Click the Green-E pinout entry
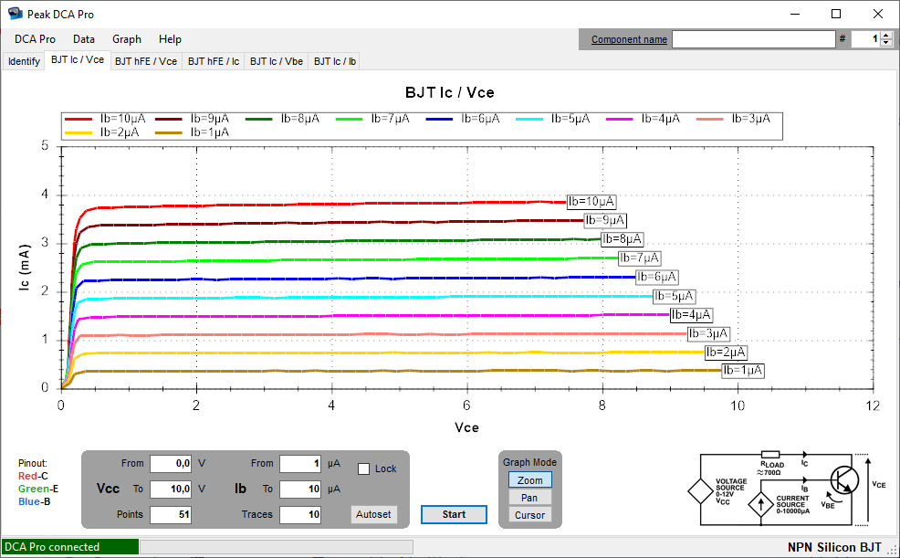The width and height of the screenshot is (900, 558). coord(38,490)
